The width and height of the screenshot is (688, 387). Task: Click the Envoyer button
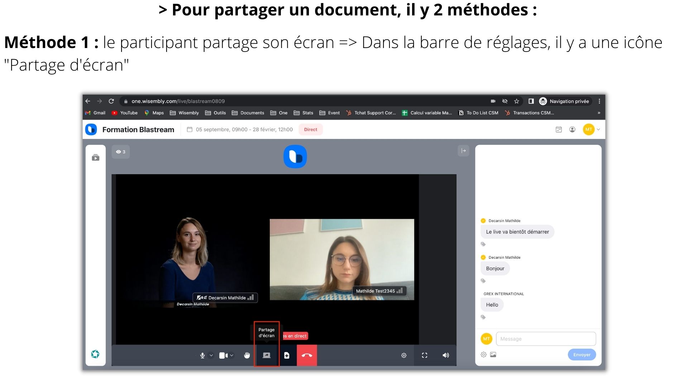(x=582, y=354)
